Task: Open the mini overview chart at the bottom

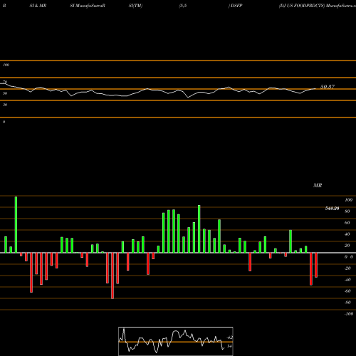Action: (176, 341)
